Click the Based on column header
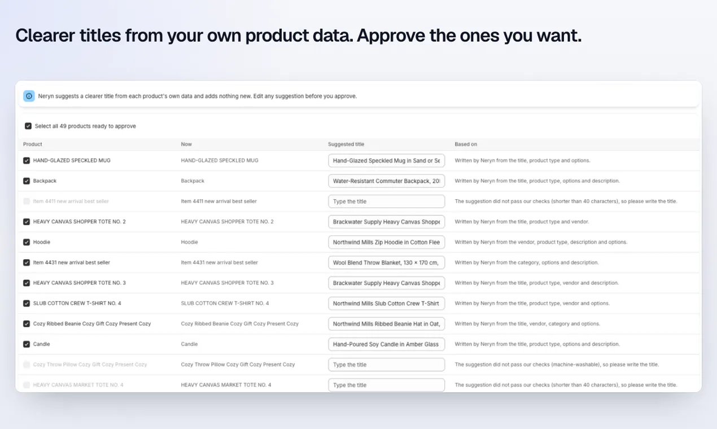This screenshot has width=717, height=429. pos(466,145)
